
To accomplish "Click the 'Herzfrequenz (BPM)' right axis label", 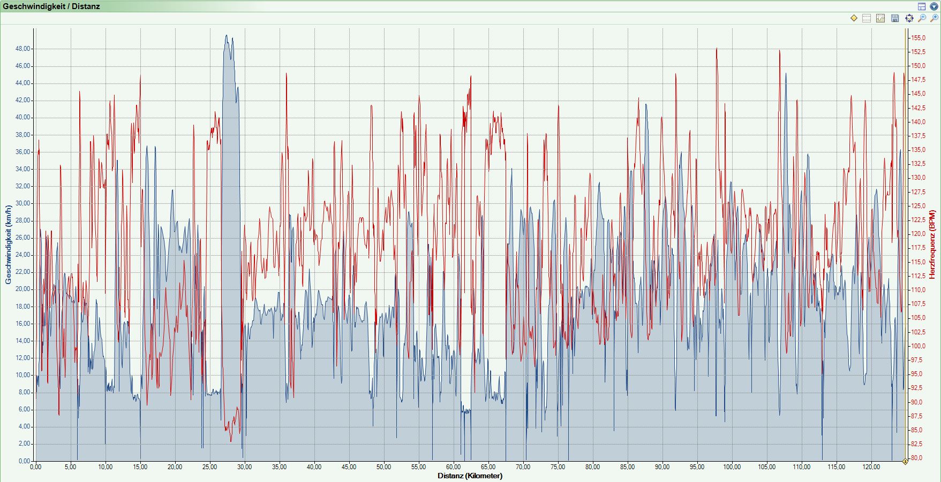I will tap(932, 244).
